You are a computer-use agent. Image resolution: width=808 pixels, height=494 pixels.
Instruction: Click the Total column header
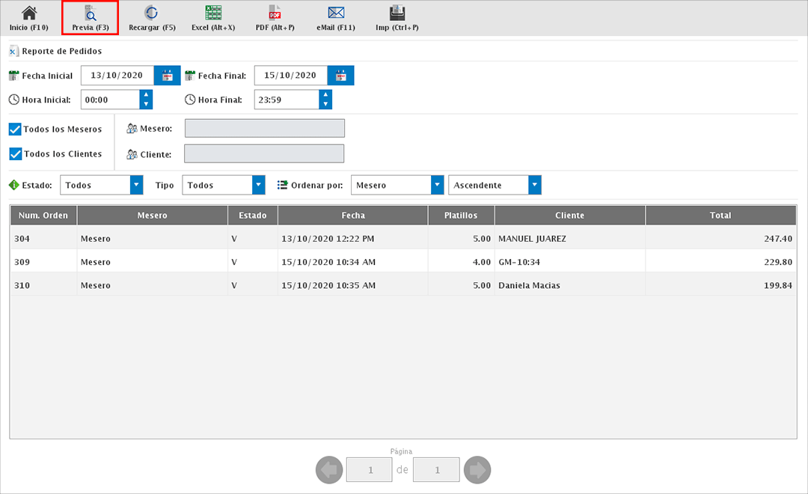[x=720, y=216]
